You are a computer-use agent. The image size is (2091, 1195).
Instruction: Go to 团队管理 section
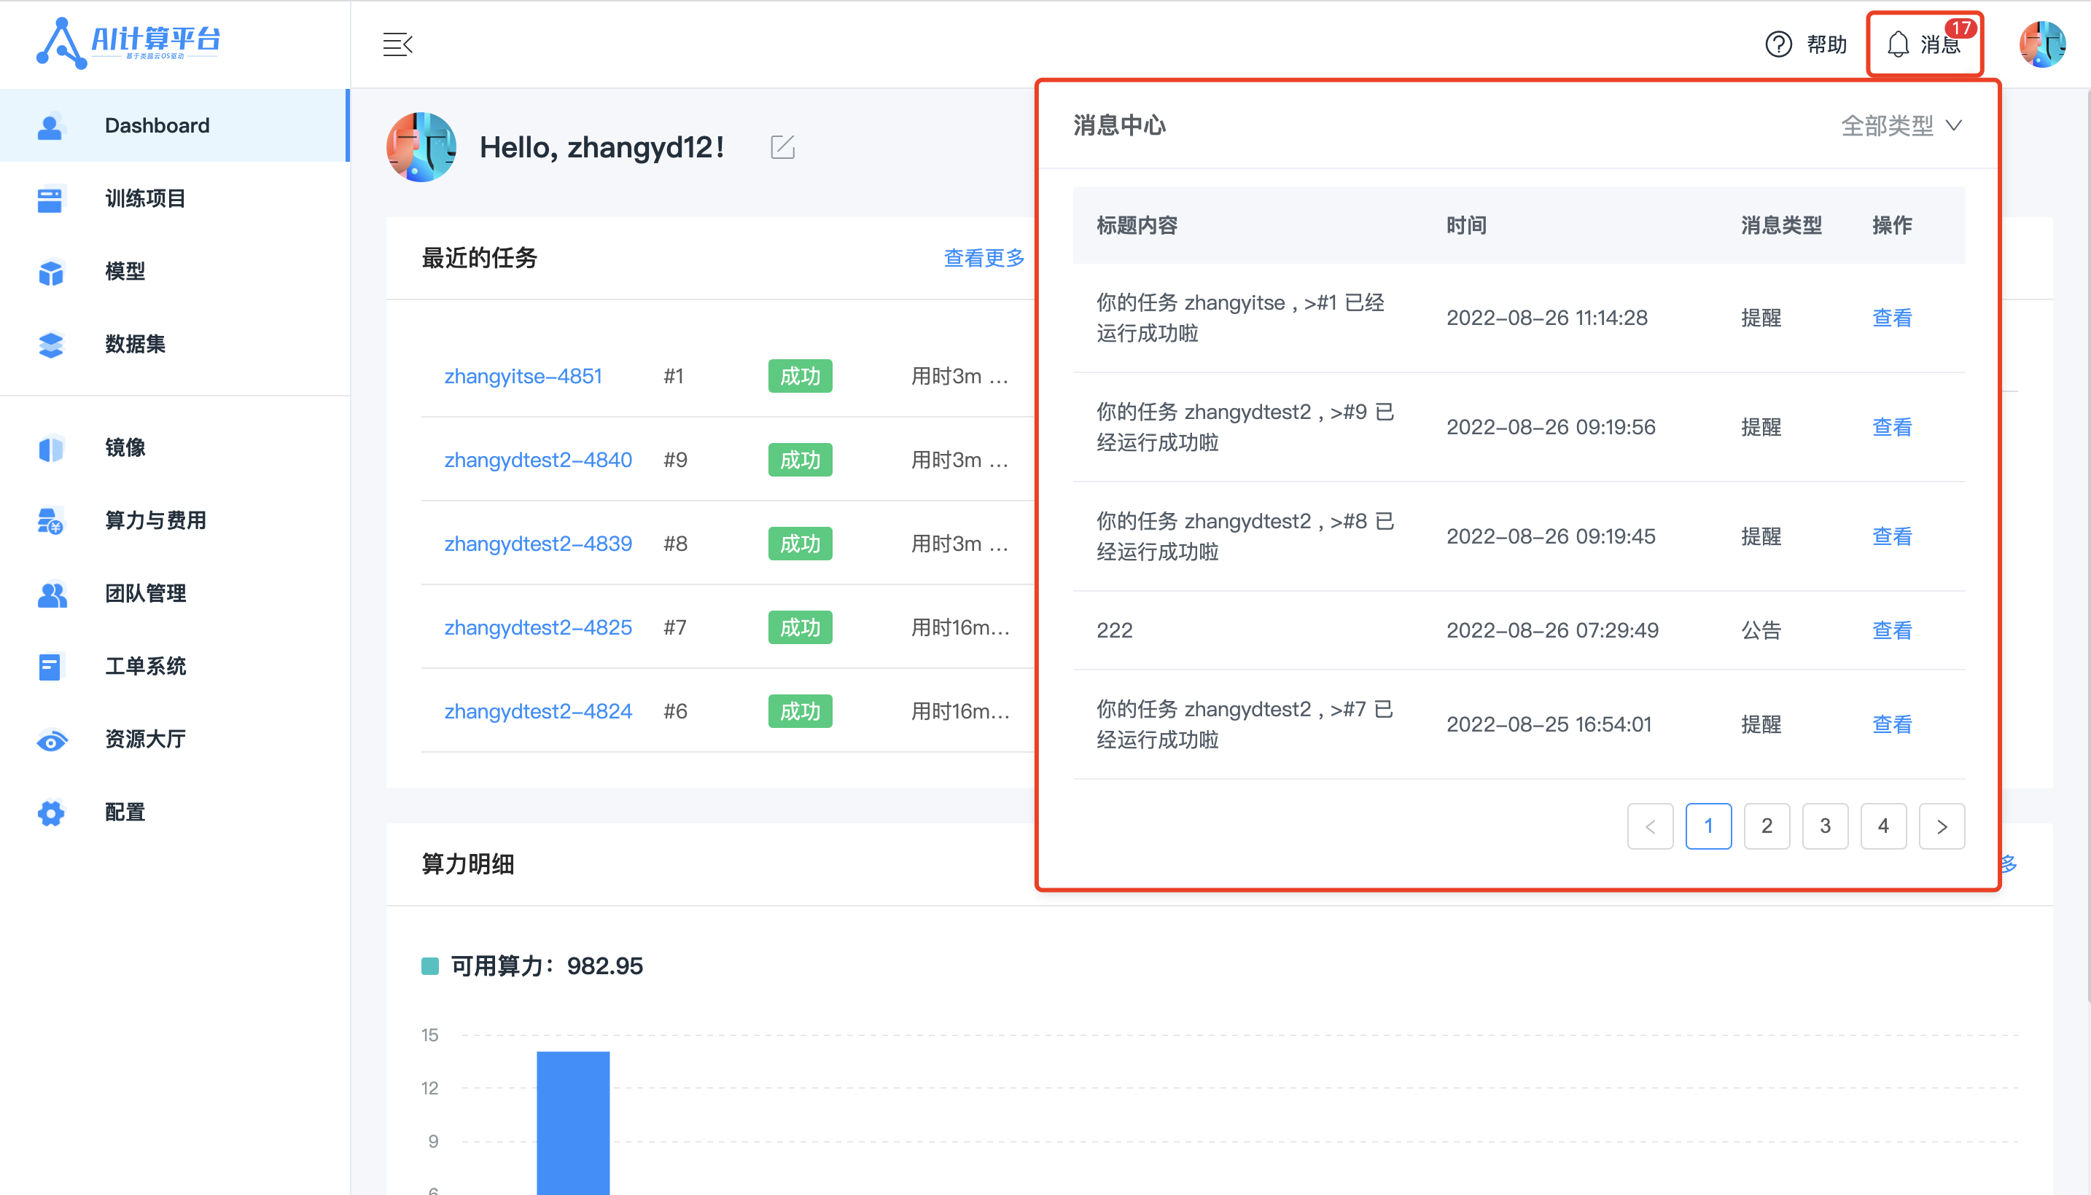pyautogui.click(x=145, y=593)
